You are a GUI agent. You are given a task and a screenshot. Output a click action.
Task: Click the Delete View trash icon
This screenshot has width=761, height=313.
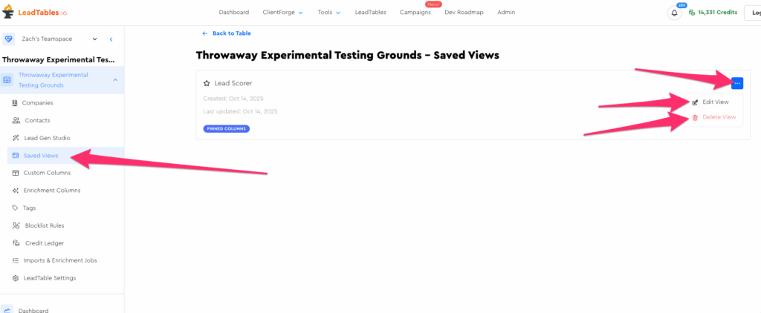[695, 117]
